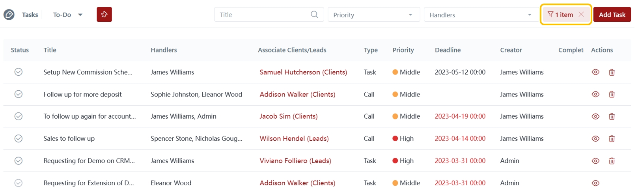Click the Priority column header
638x194 pixels.
(x=403, y=50)
